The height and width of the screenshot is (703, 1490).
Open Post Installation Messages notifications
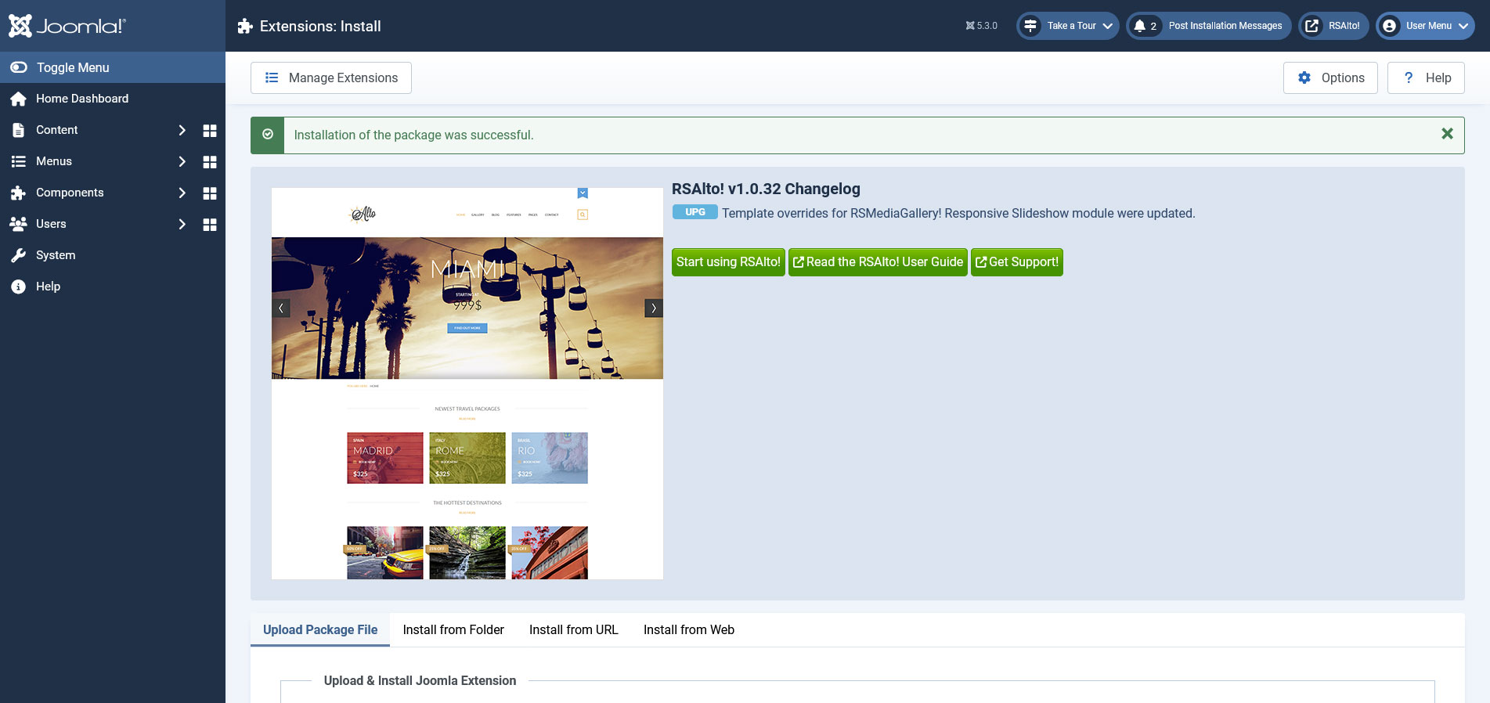(x=1209, y=26)
